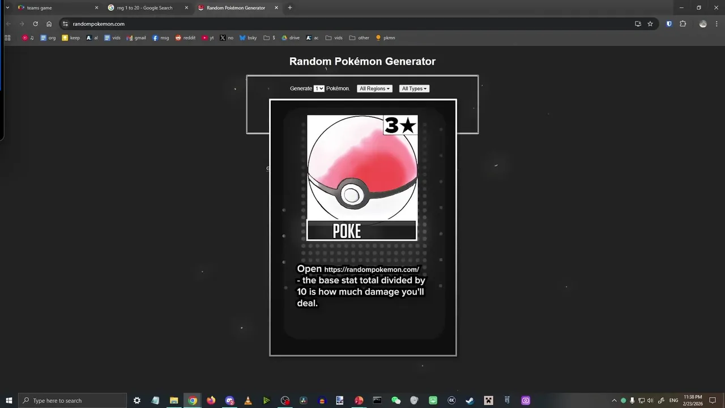Expand the All Types dropdown
Screen dimensions: 725x408
(x=414, y=88)
